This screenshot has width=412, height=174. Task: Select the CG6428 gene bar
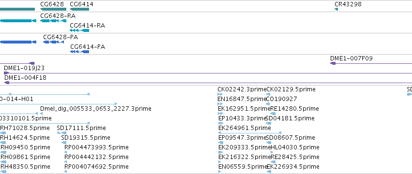53,9
